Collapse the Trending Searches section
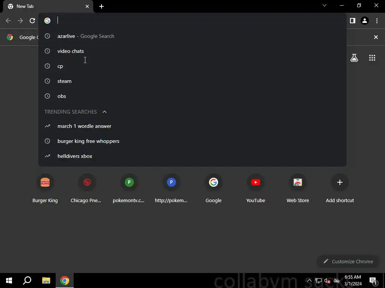The width and height of the screenshot is (385, 288). (105, 112)
